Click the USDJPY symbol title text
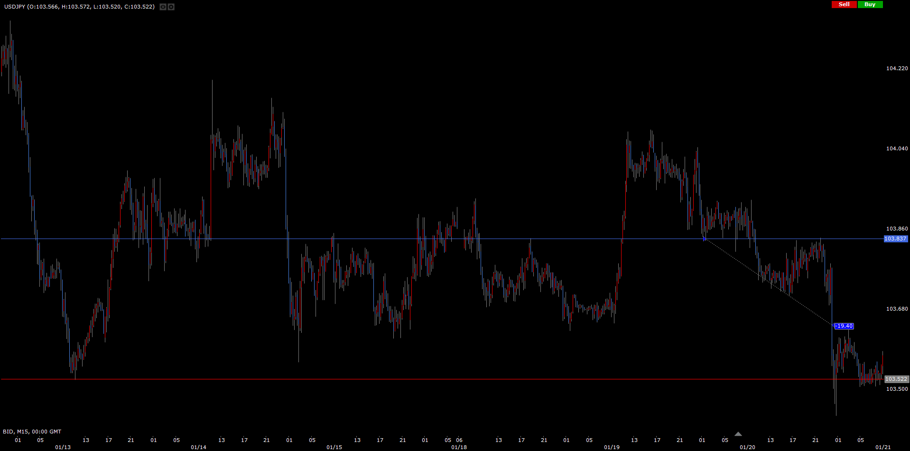 coord(14,7)
